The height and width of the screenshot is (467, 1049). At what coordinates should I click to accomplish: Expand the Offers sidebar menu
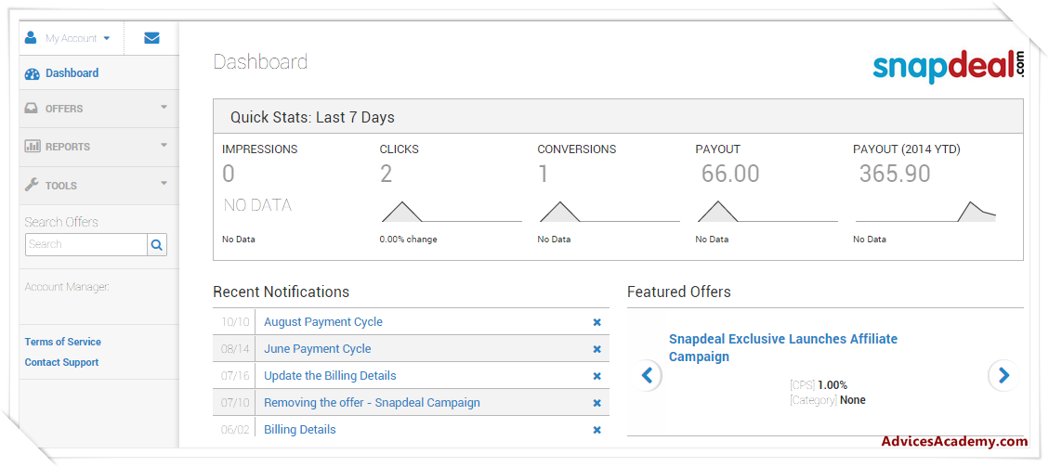98,109
